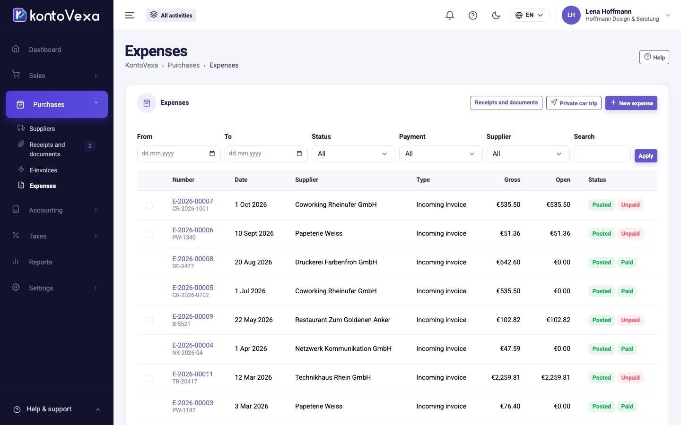Open expense E-2026-00008 link
The image size is (681, 425).
[192, 259]
